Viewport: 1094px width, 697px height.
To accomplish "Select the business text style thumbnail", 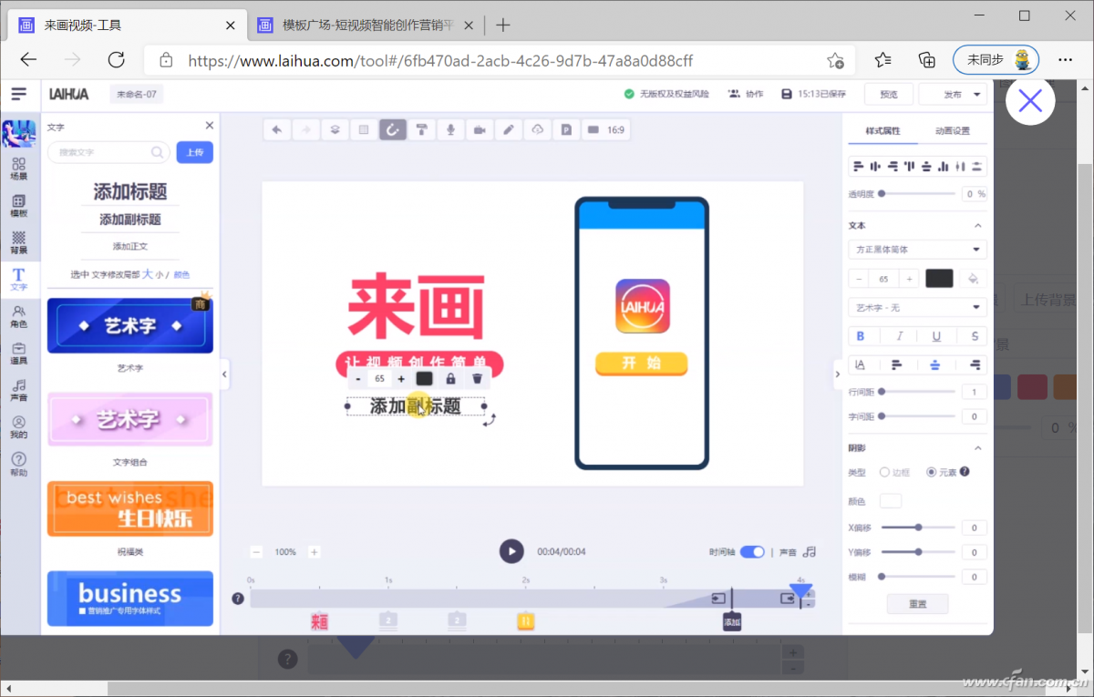I will pyautogui.click(x=130, y=598).
